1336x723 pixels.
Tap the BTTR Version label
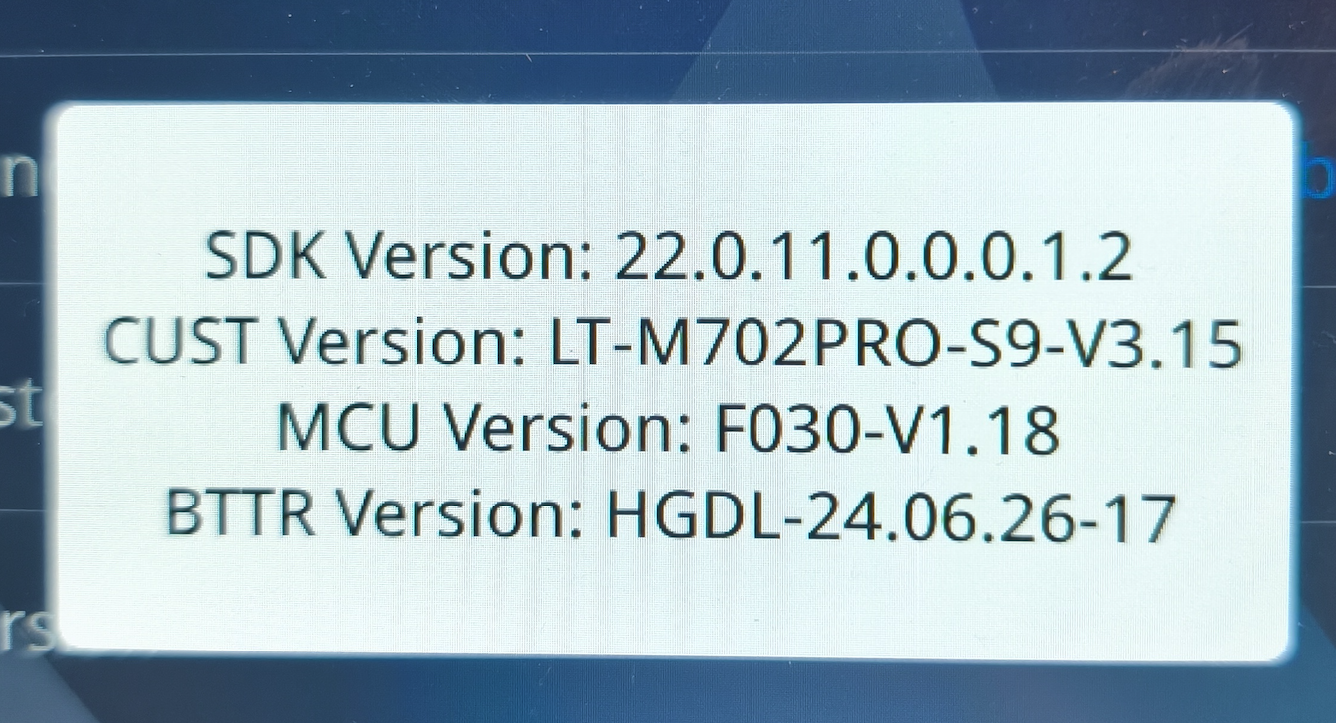pos(373,516)
